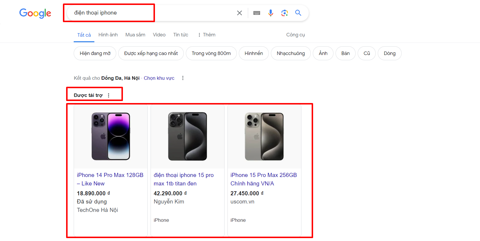Click the Nhạcchuông filter chip
The height and width of the screenshot is (241, 480).
pyautogui.click(x=291, y=53)
